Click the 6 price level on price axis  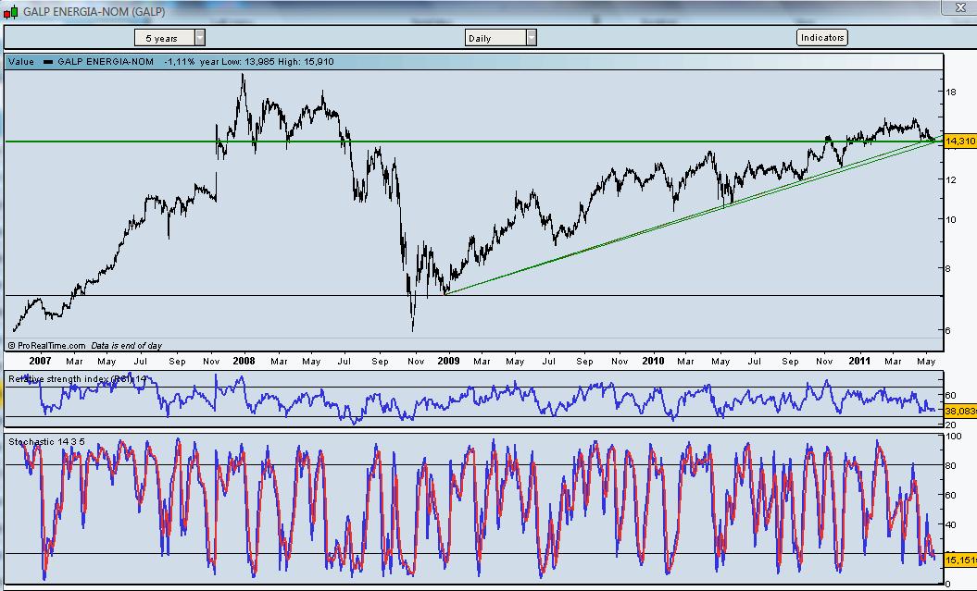click(947, 330)
